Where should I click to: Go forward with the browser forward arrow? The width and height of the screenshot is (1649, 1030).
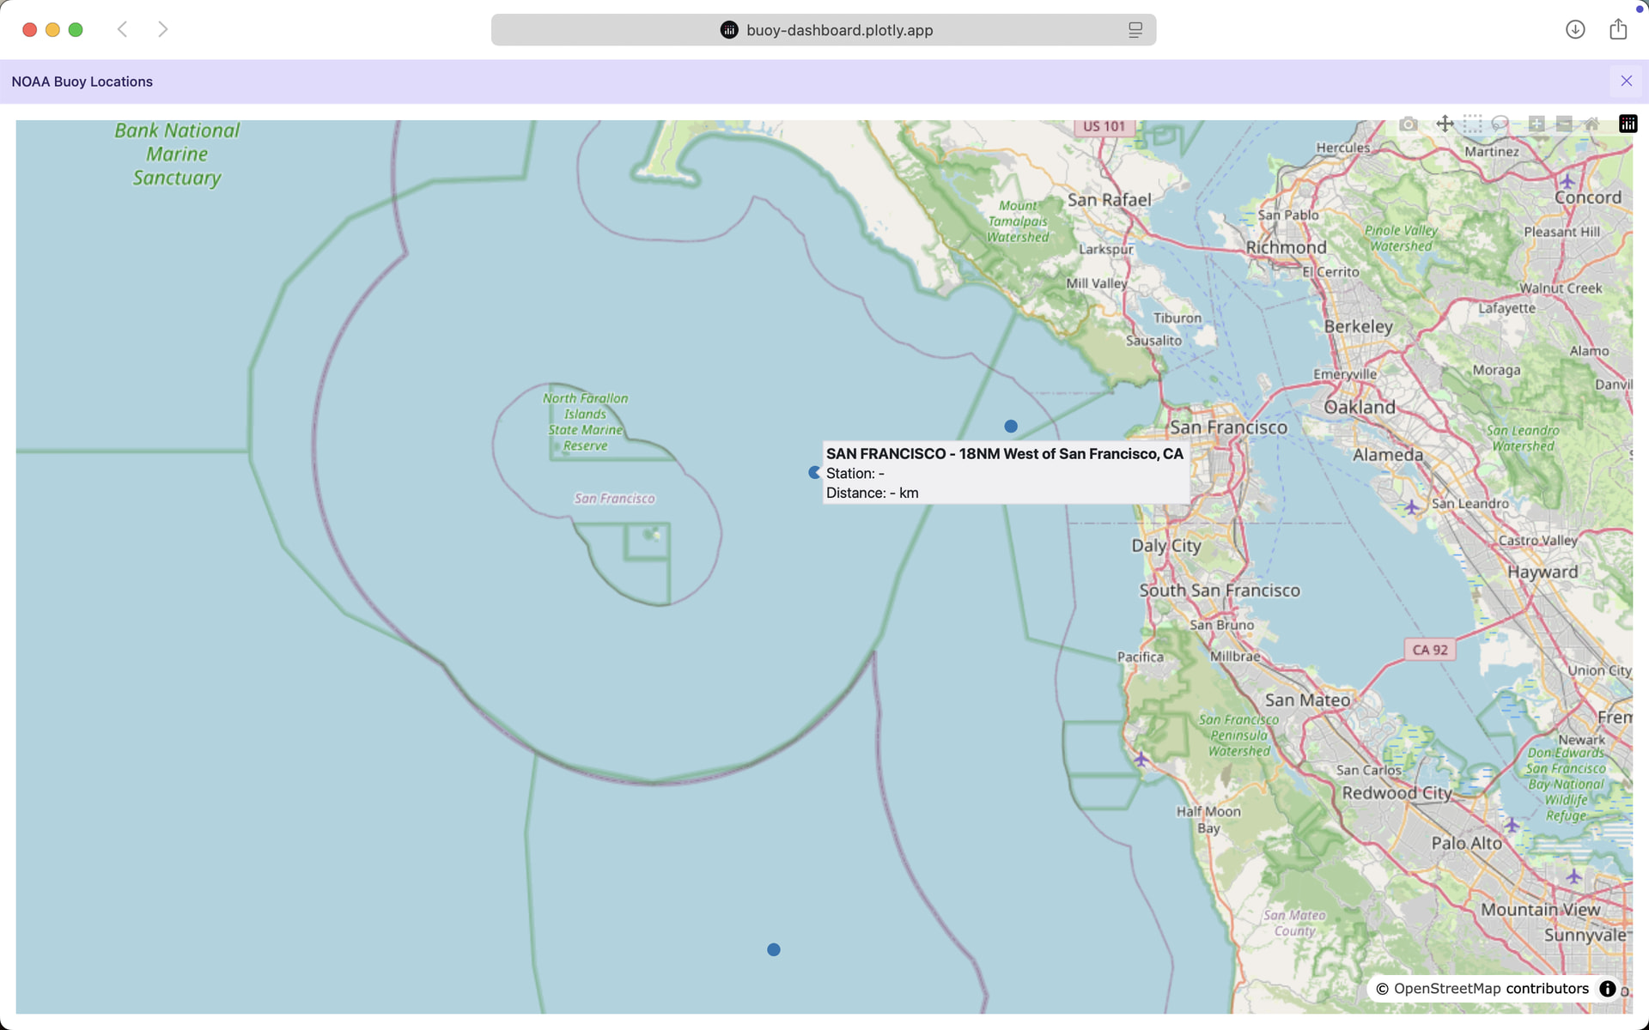coord(163,30)
